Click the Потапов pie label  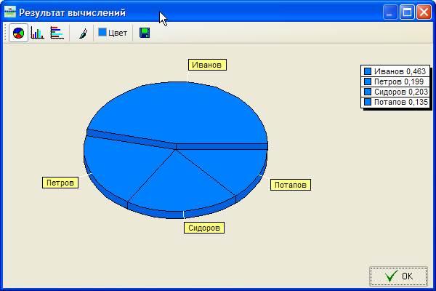[x=291, y=185]
